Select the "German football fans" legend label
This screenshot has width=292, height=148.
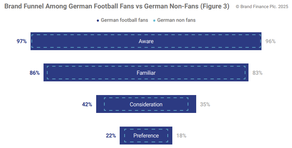[124, 20]
